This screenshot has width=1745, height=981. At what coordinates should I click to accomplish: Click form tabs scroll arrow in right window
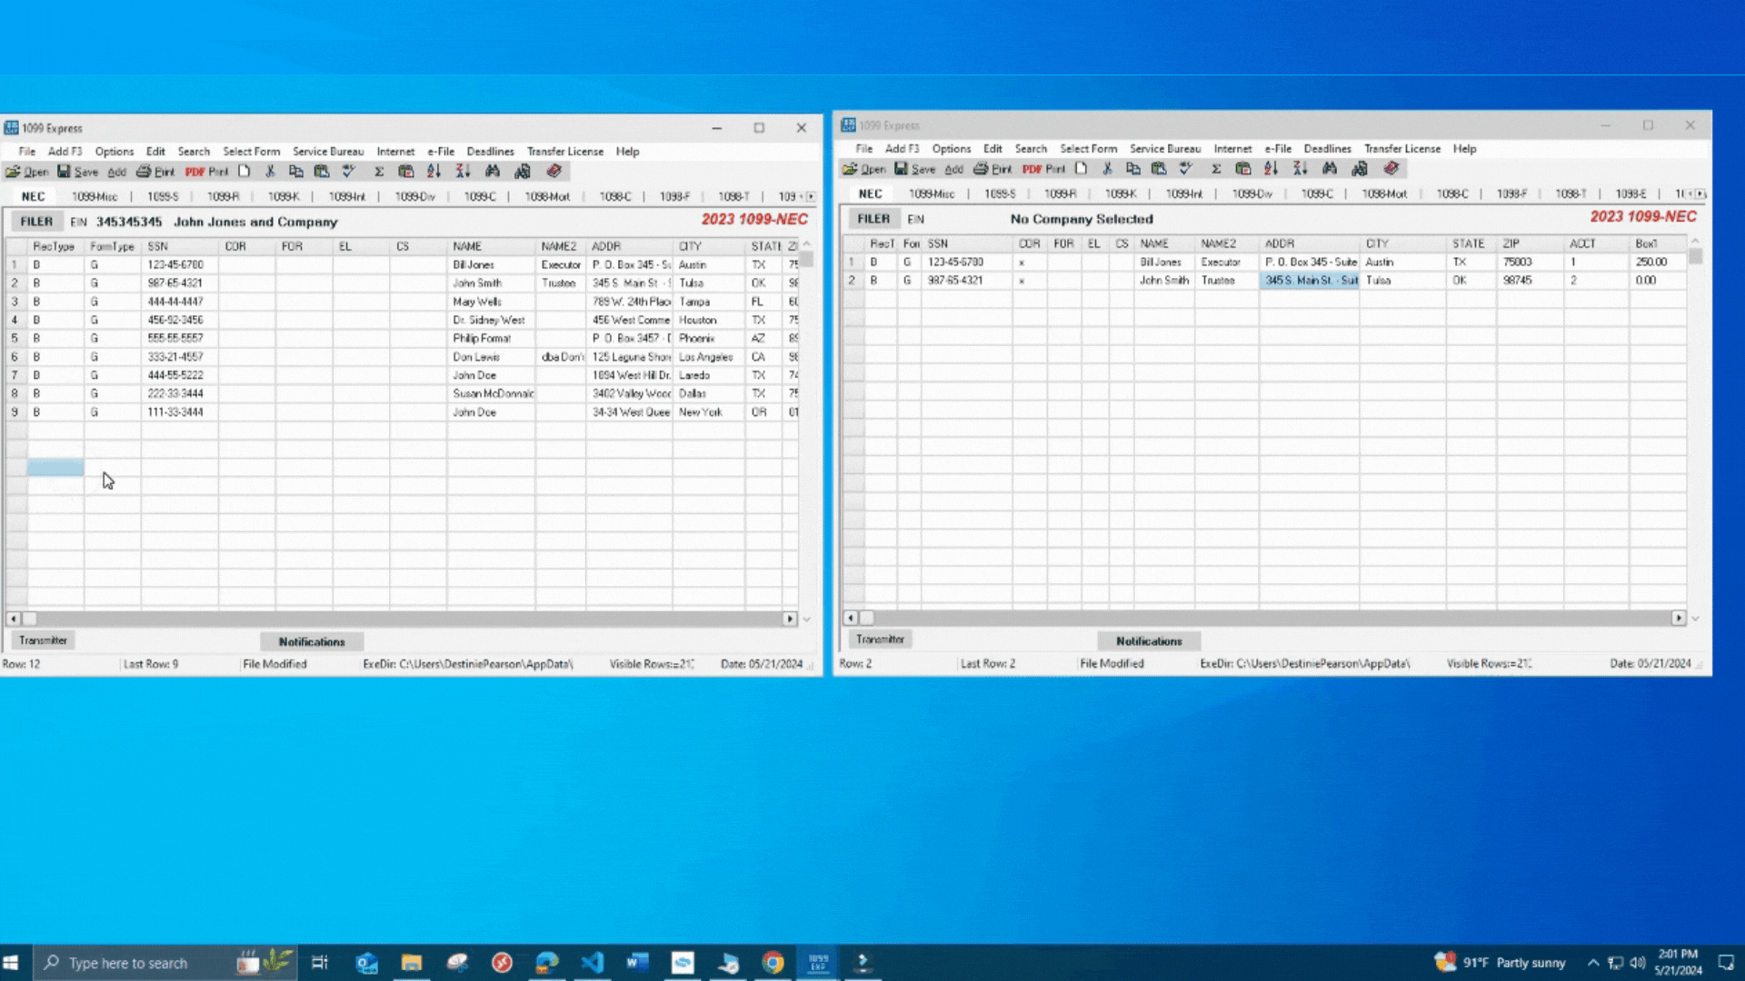(x=1700, y=193)
